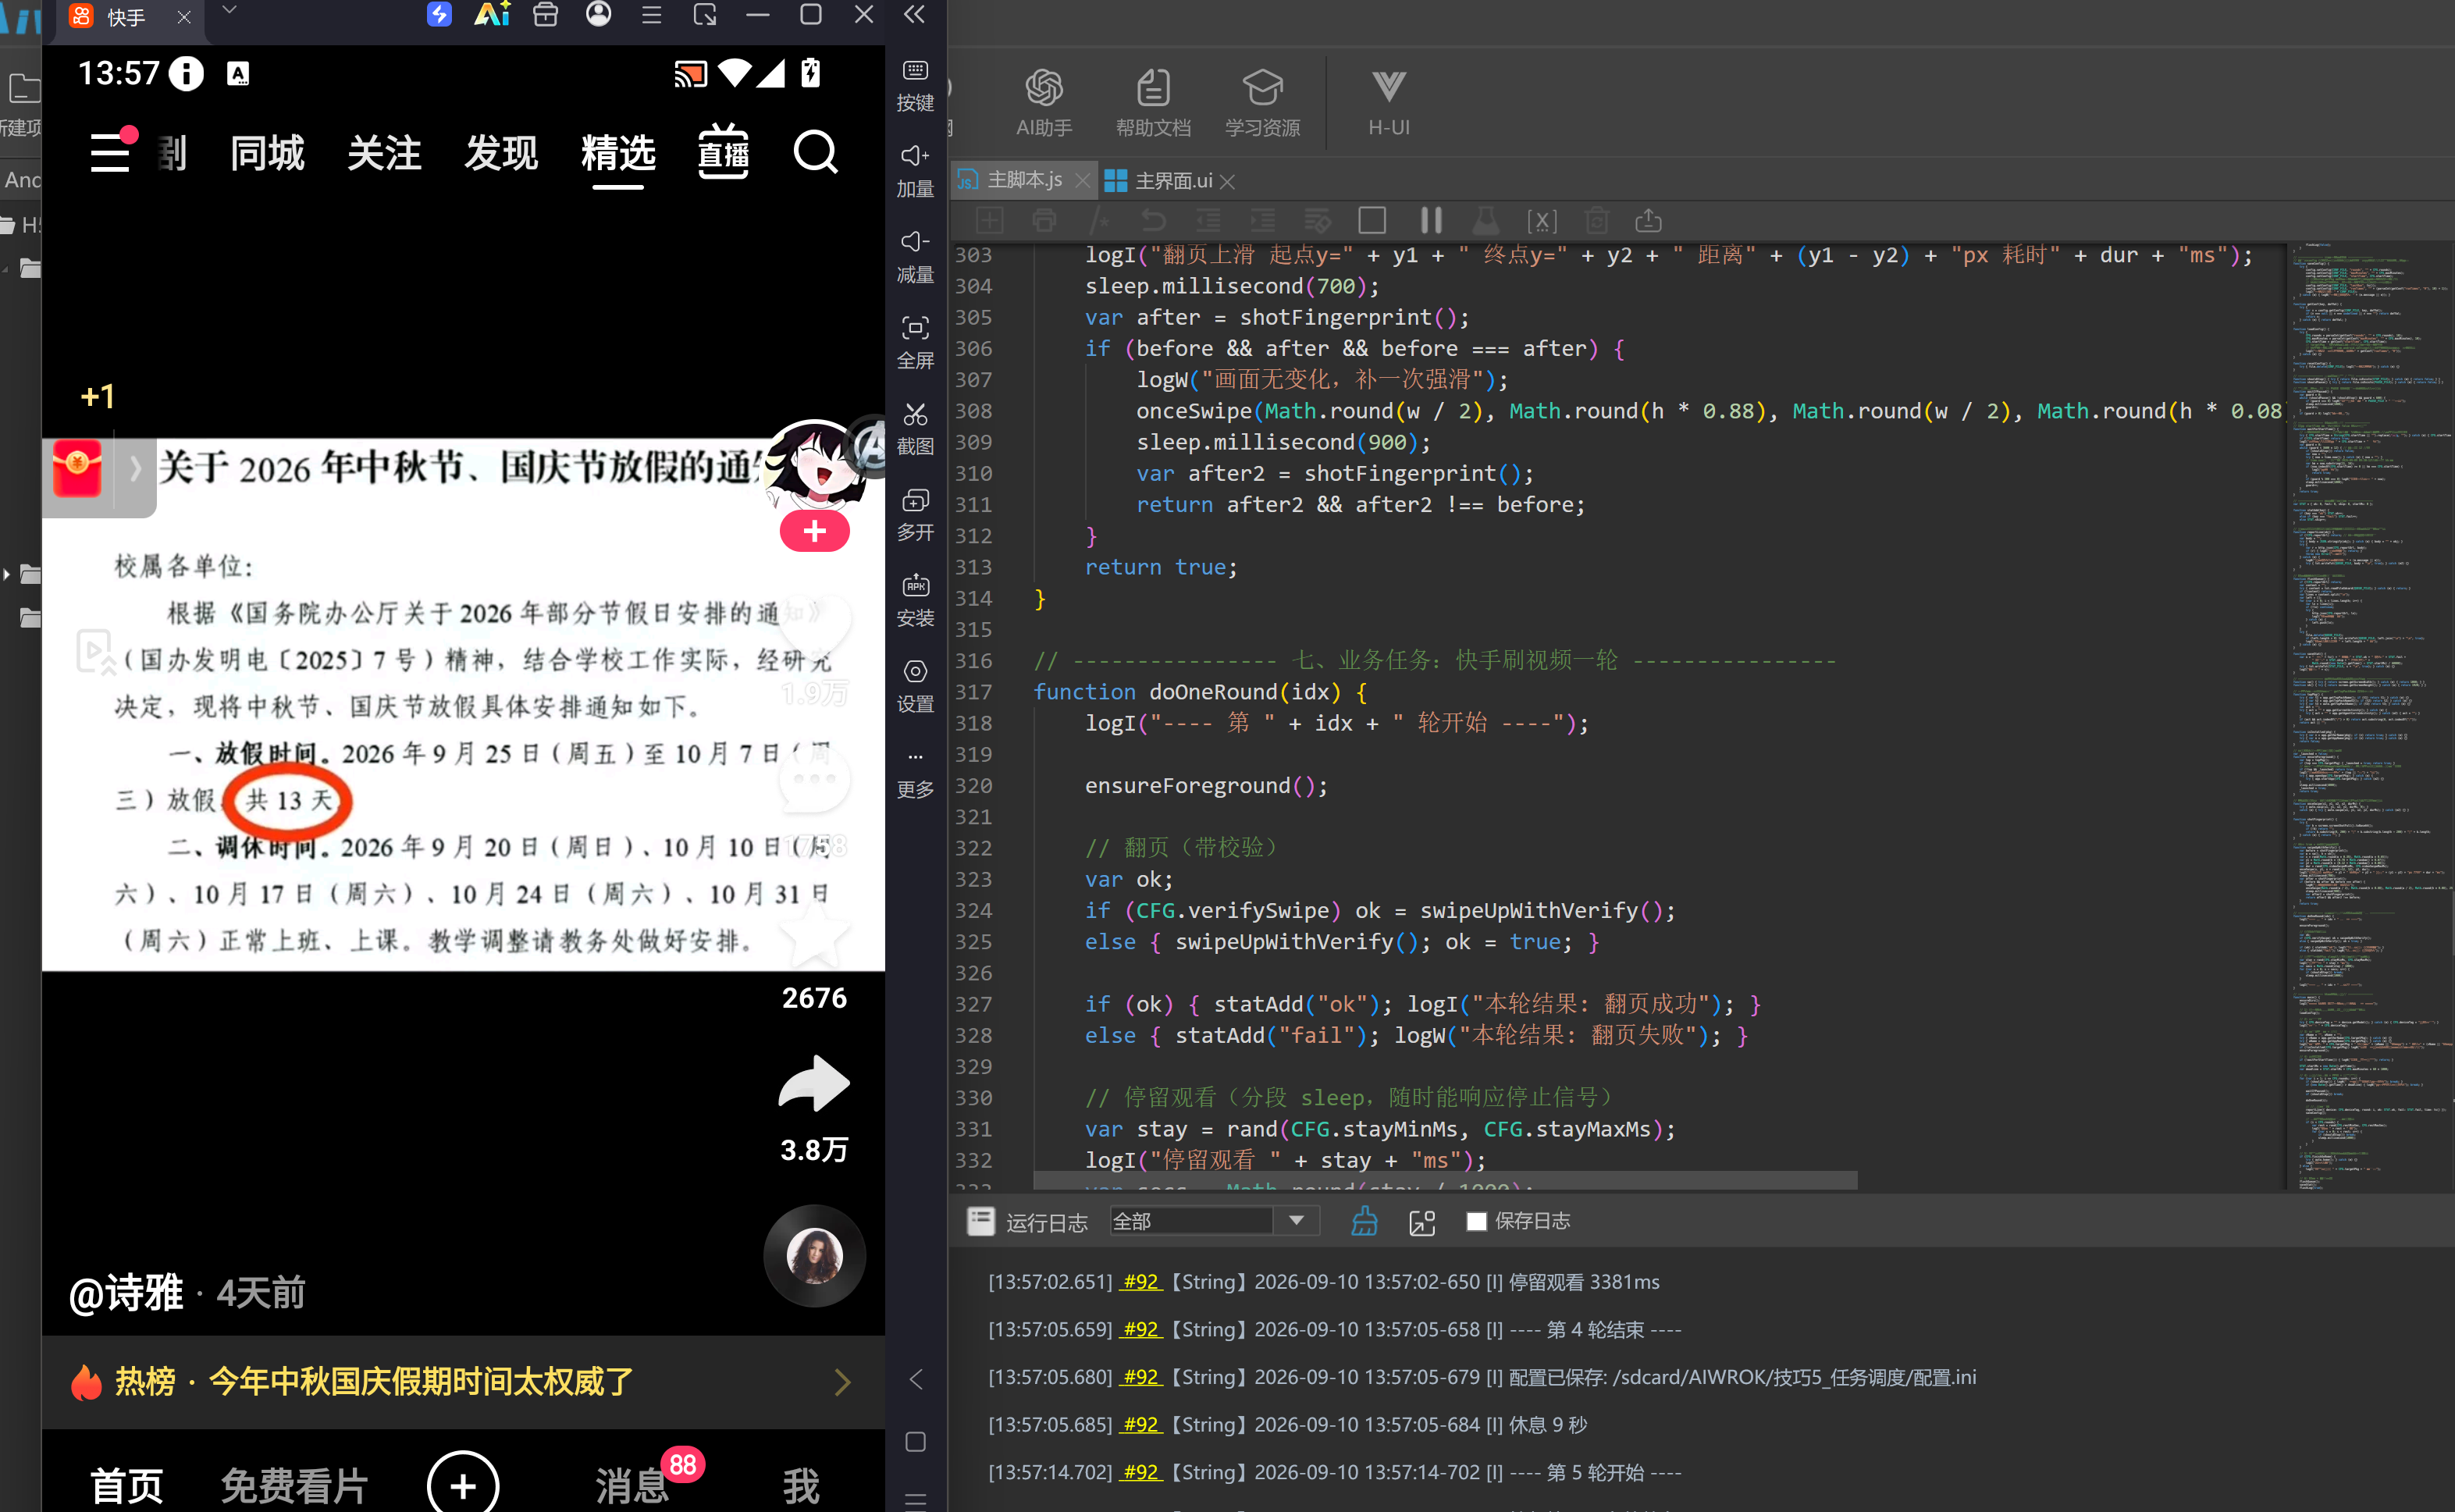The width and height of the screenshot is (2455, 1512).
Task: Take a 截图 screenshot
Action: 915,429
